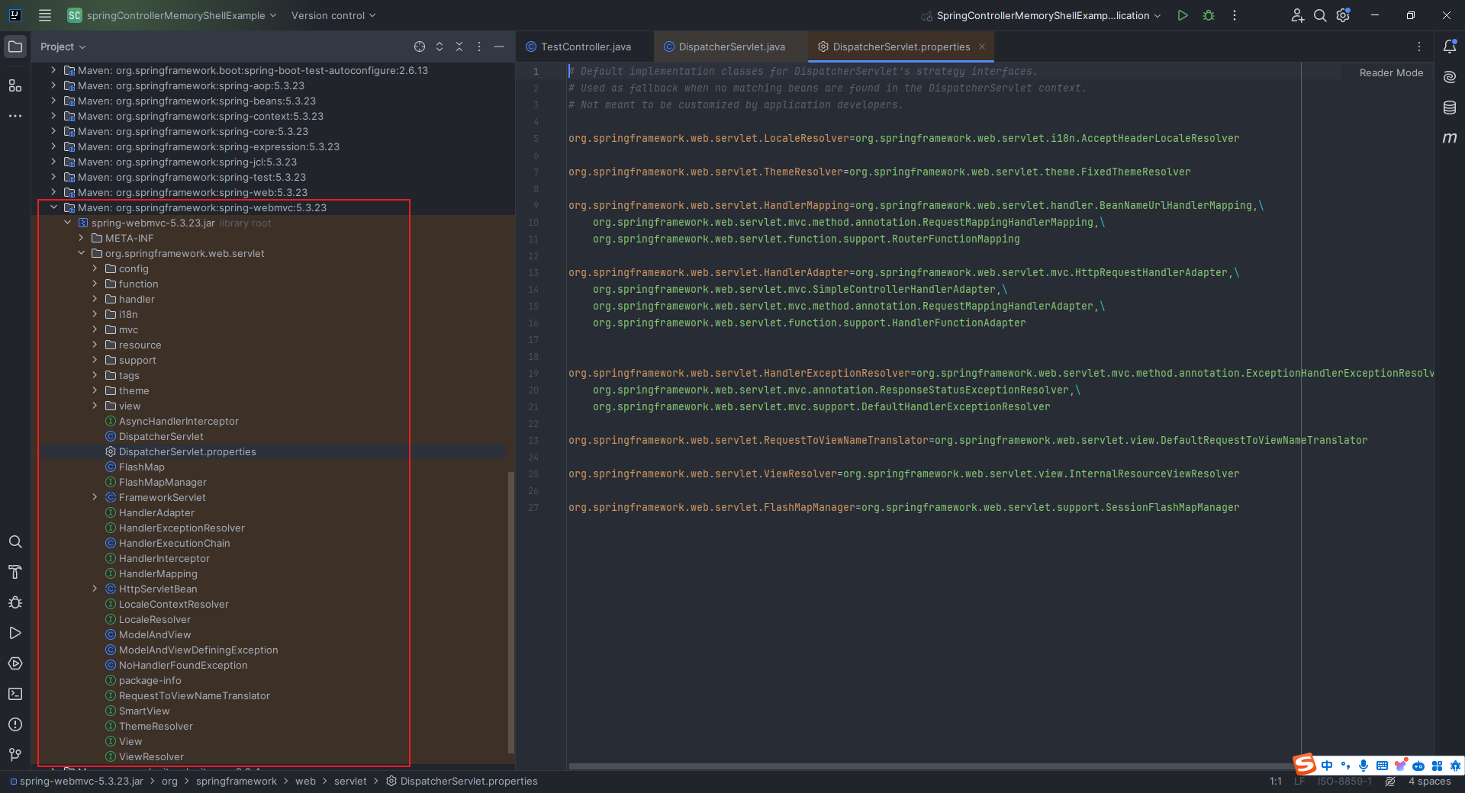This screenshot has width=1465, height=793.
Task: Select DispatcherServlet class in tree
Action: click(161, 436)
